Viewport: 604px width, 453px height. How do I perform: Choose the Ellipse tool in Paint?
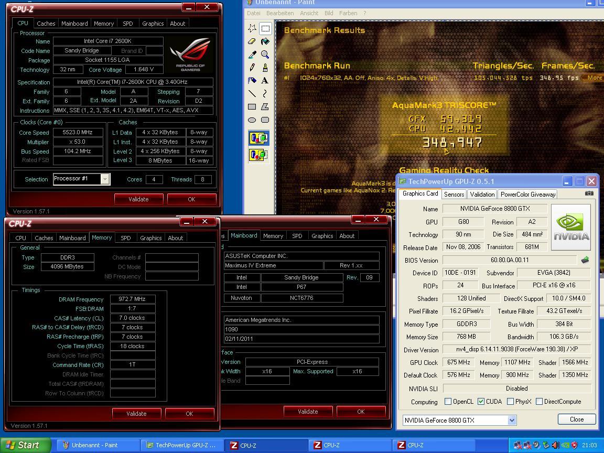(252, 120)
